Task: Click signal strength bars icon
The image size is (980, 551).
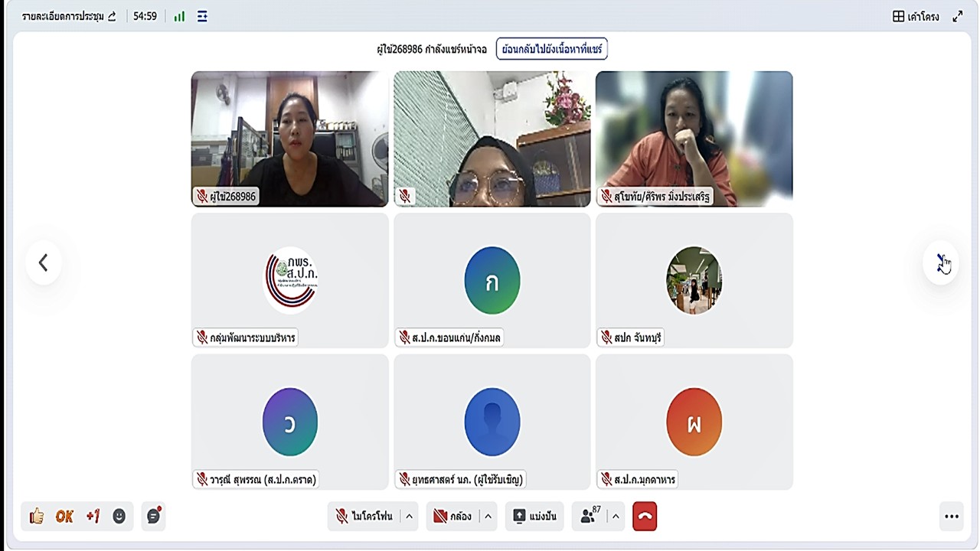Action: pos(179,16)
